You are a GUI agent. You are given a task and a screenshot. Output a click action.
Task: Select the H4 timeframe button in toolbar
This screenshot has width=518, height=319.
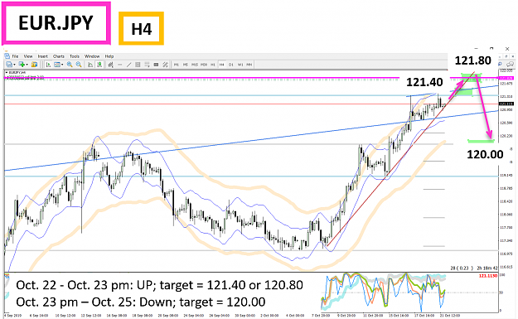click(x=221, y=65)
